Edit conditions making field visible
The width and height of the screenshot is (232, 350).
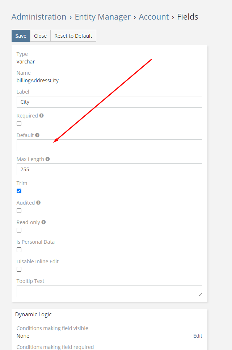[198, 336]
